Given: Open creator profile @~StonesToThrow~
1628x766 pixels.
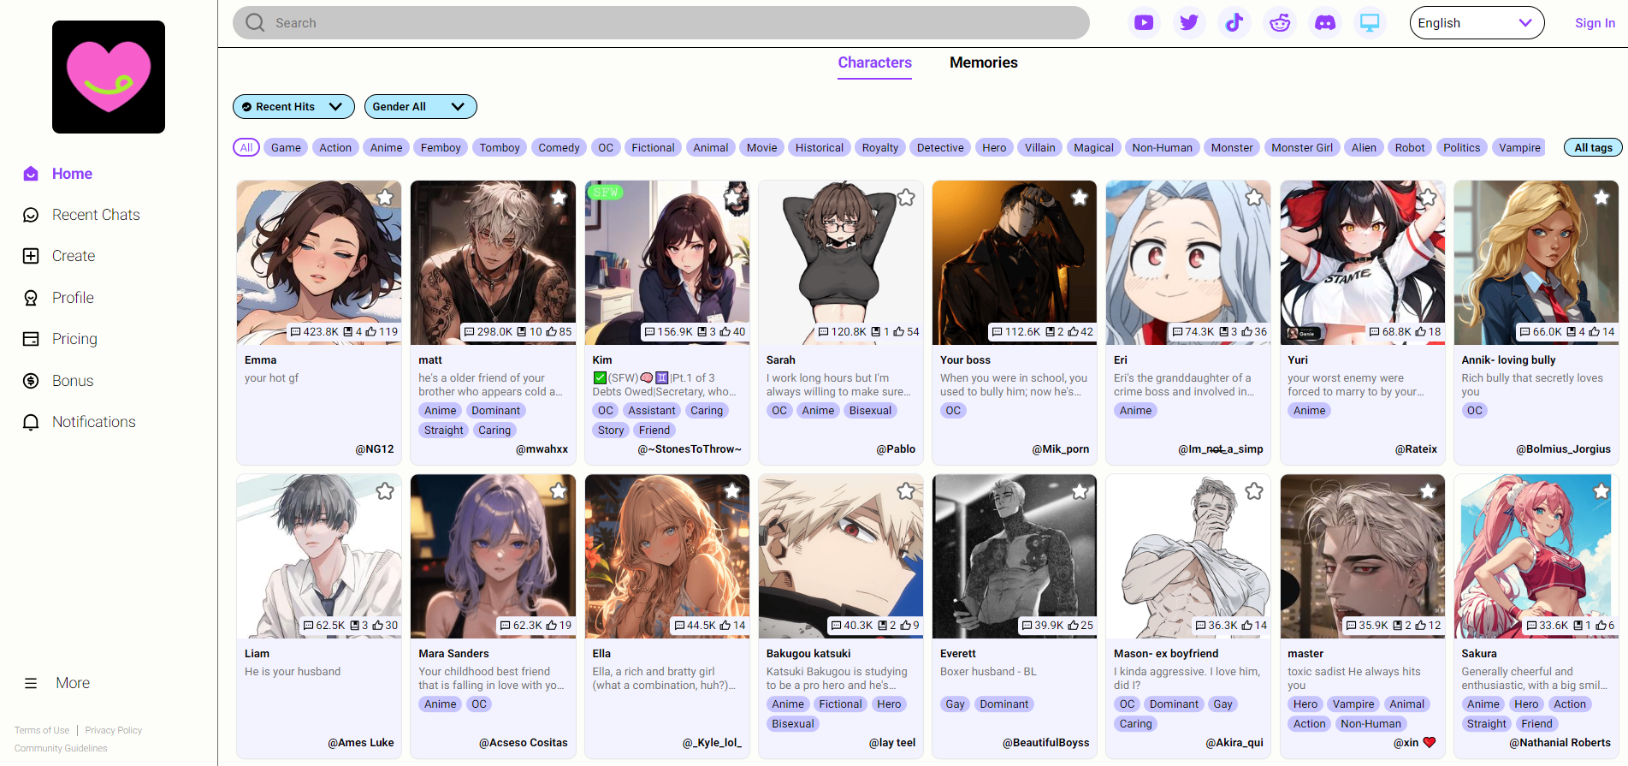Looking at the screenshot, I should tap(690, 449).
